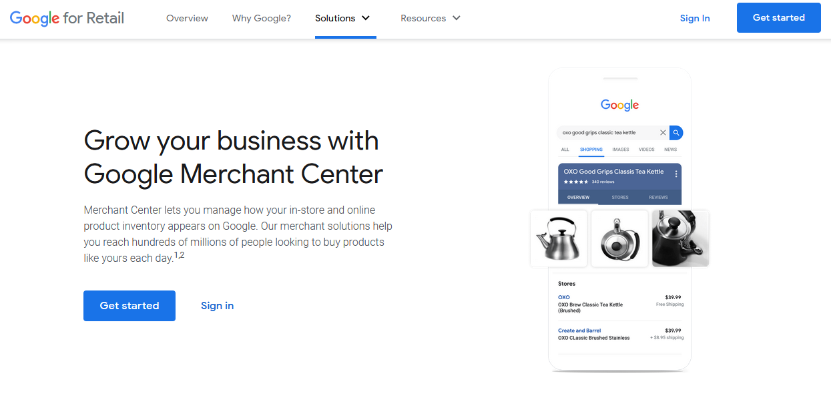Screen dimensions: 831x396
Task: Click the Grow your business headline
Action: pyautogui.click(x=233, y=158)
